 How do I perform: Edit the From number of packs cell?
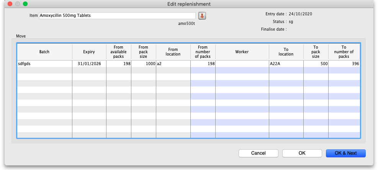(x=203, y=64)
